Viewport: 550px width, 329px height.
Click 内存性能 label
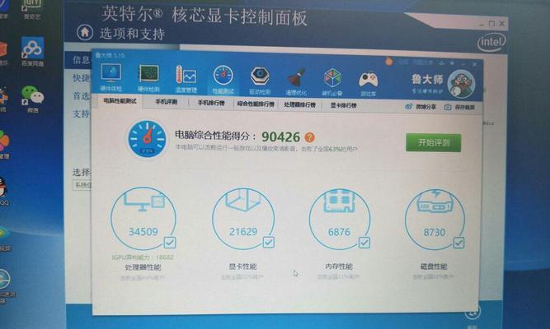click(x=339, y=266)
